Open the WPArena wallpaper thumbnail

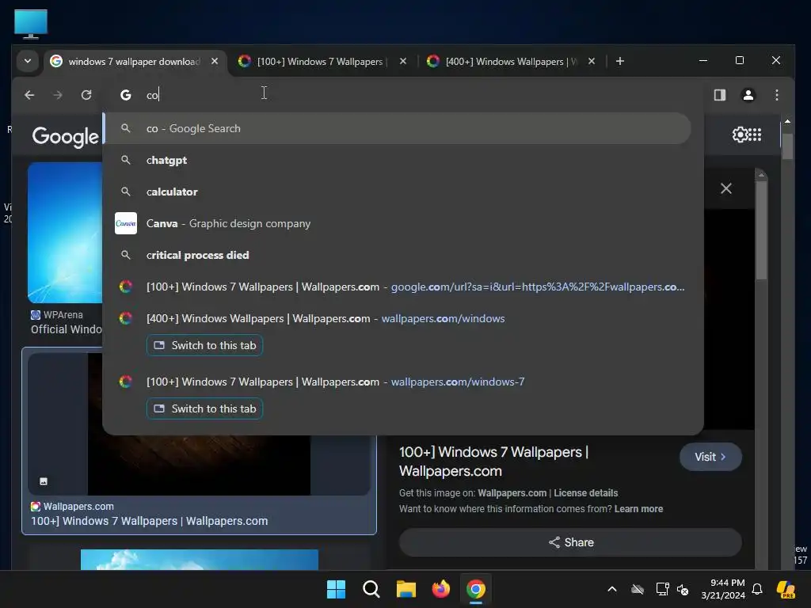[x=65, y=233]
